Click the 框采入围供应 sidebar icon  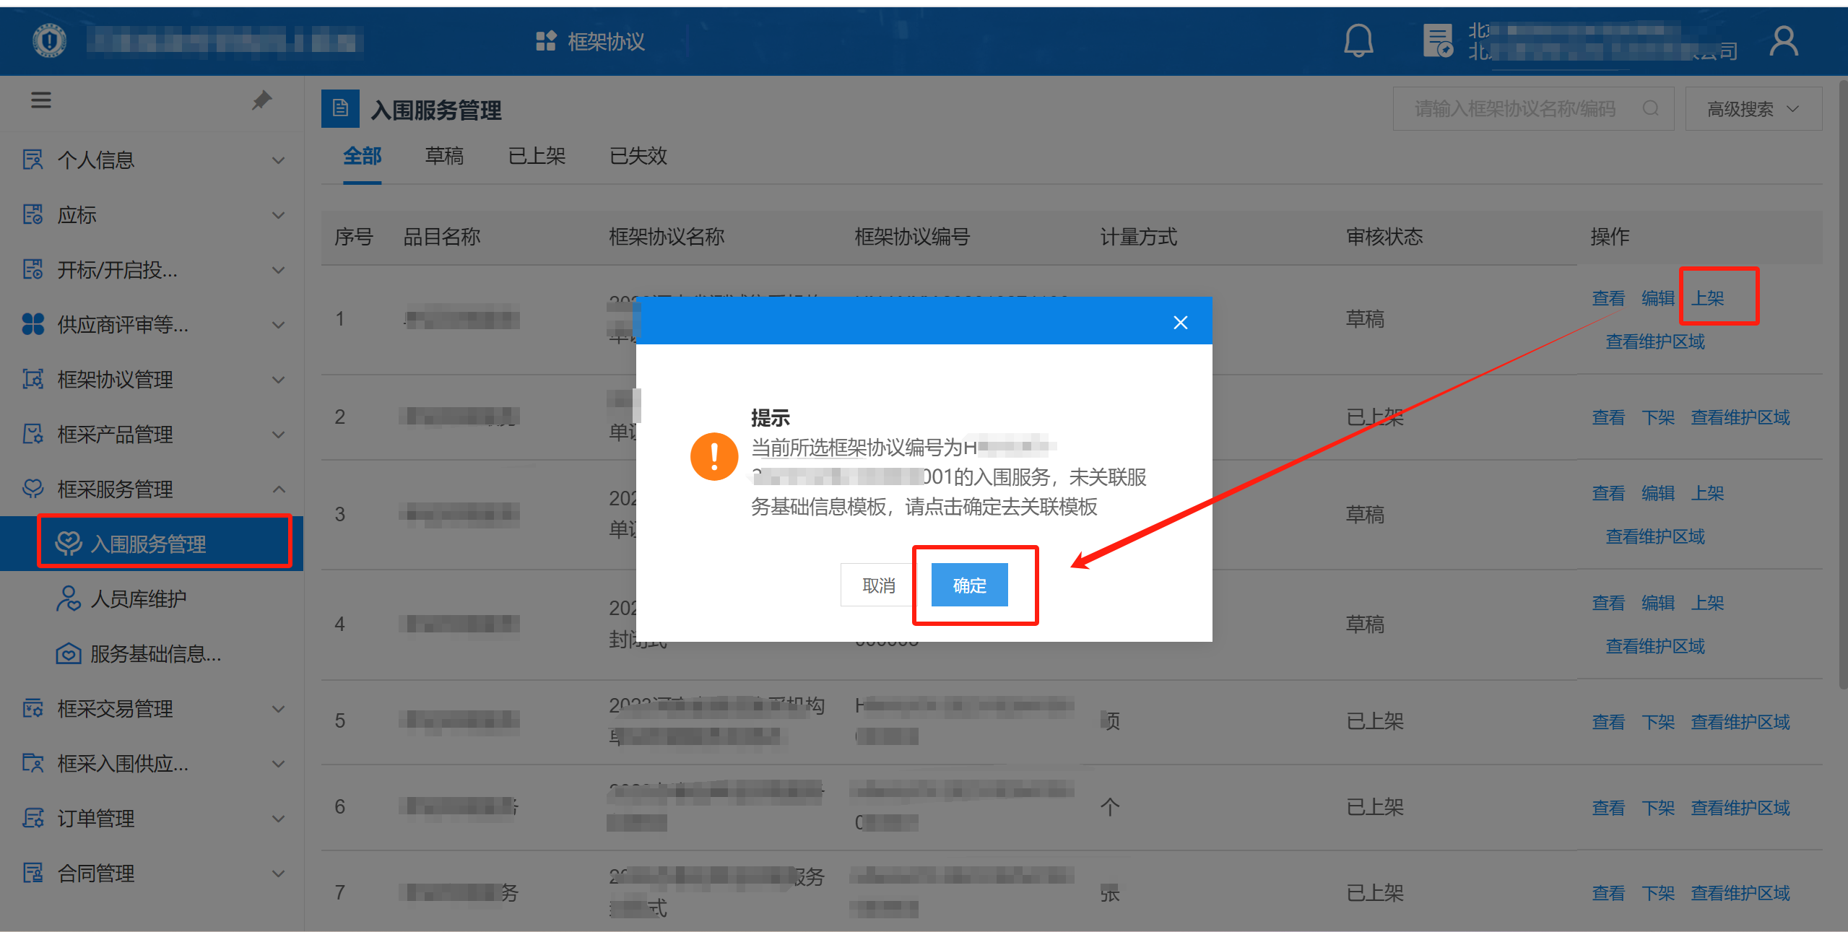pyautogui.click(x=33, y=763)
